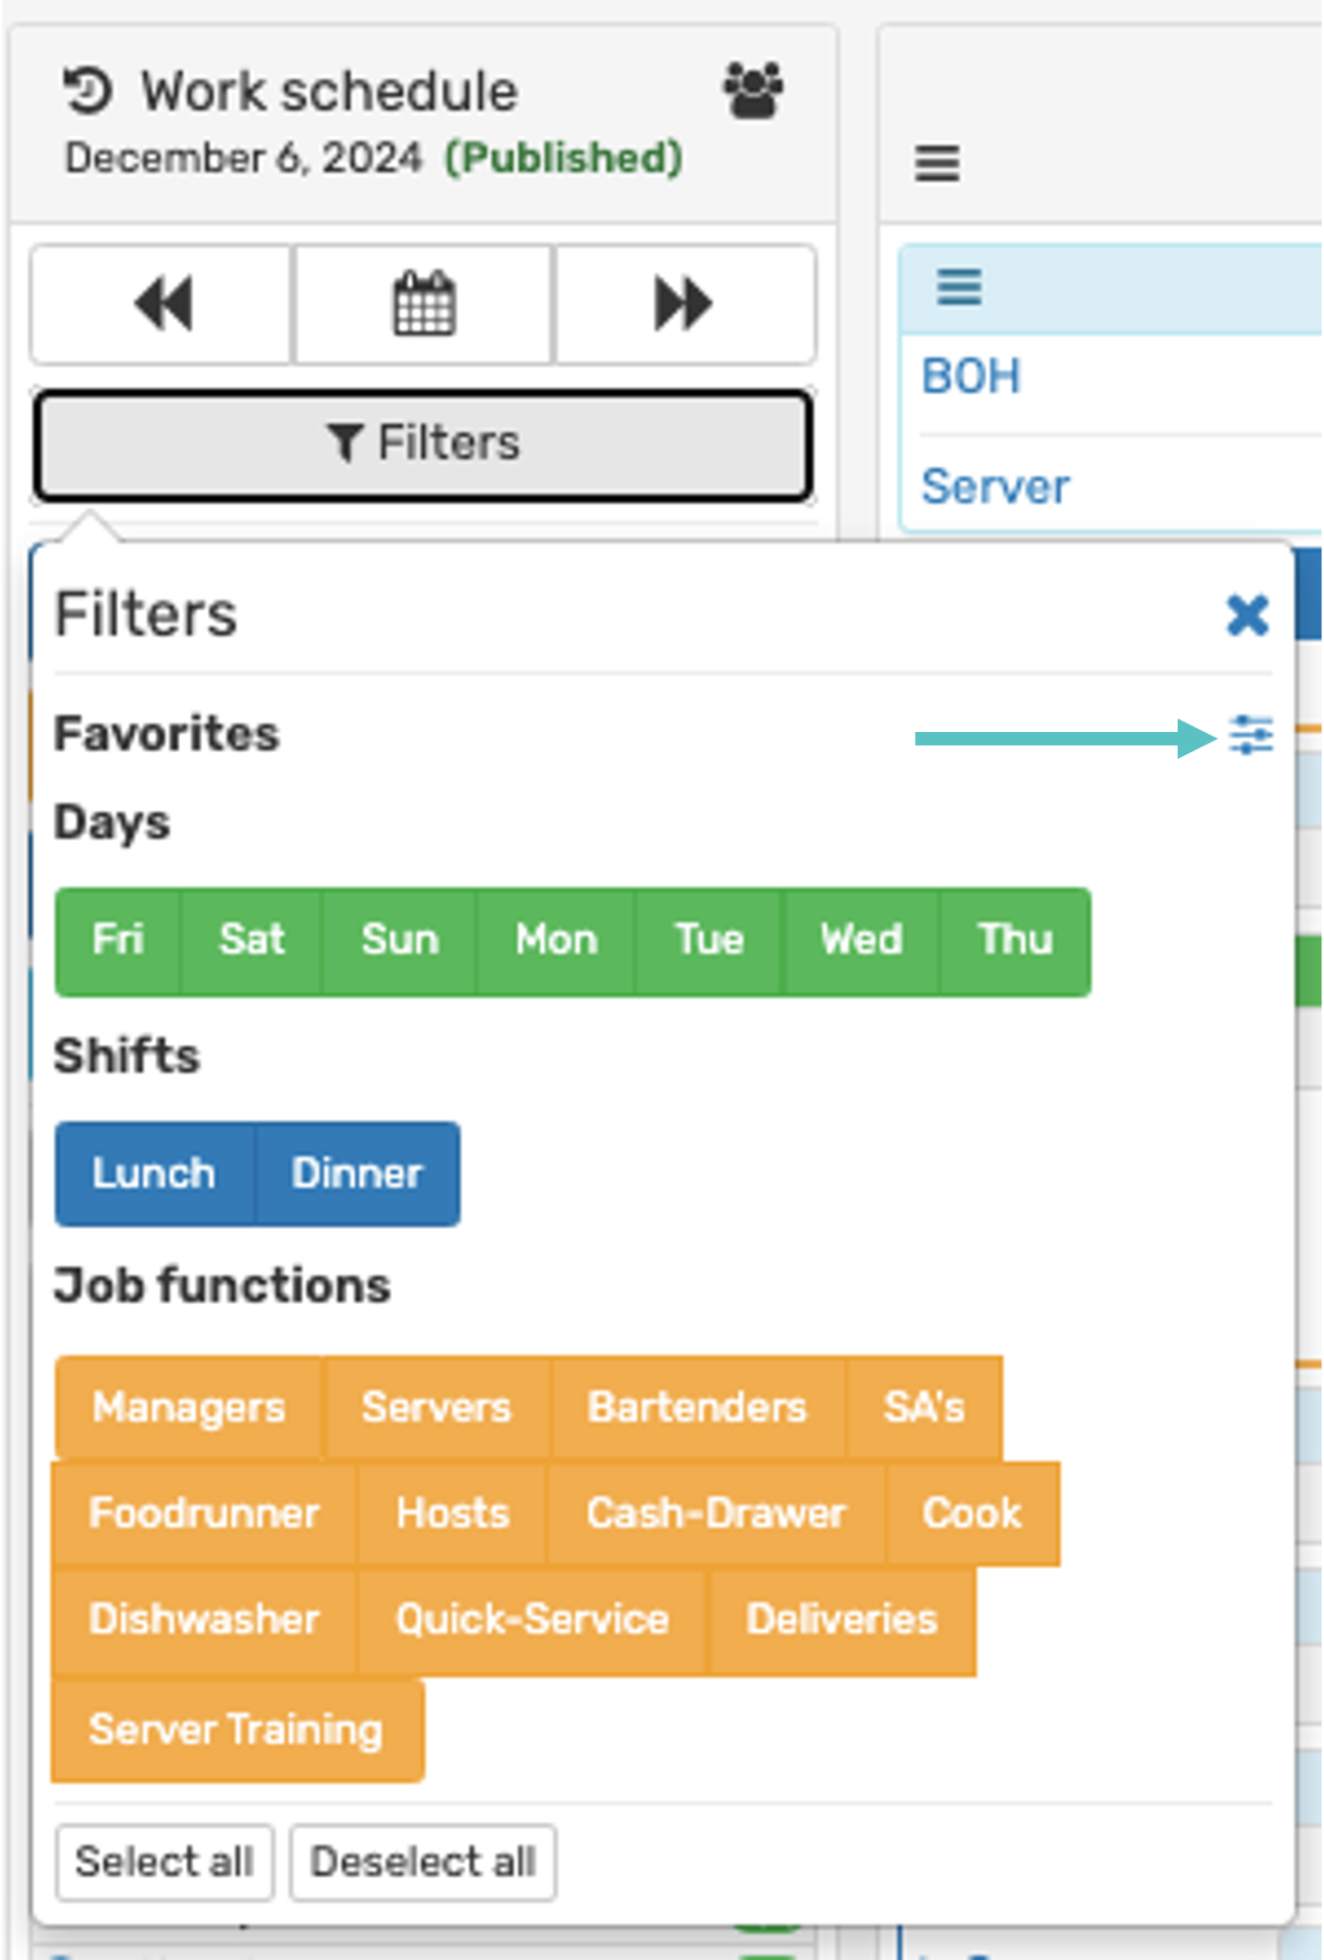Open Favorites settings sliders icon
The height and width of the screenshot is (1960, 1324).
coord(1251,736)
